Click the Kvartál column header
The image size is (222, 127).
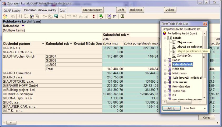tap(79, 44)
